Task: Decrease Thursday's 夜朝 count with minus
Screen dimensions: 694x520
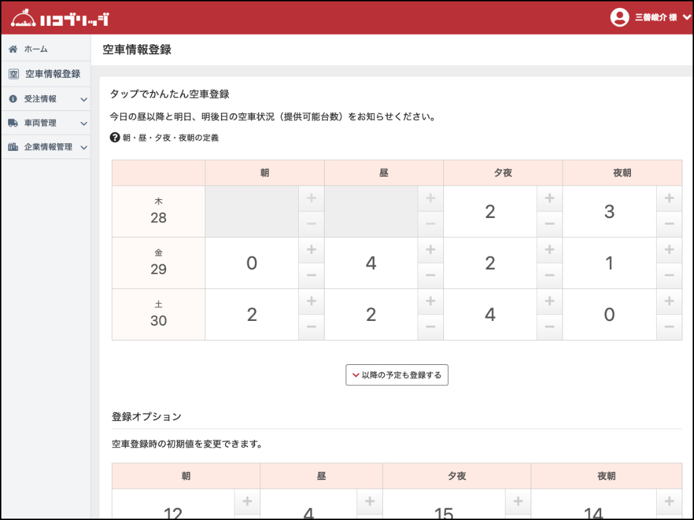Action: pyautogui.click(x=669, y=224)
